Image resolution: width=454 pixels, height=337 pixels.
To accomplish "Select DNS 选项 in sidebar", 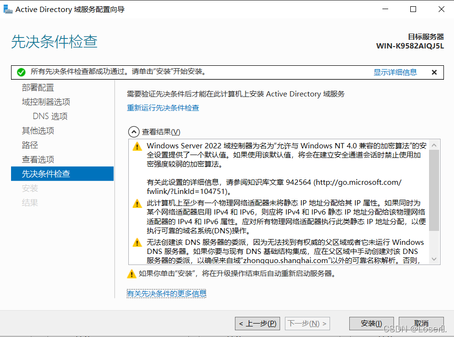I will click(x=50, y=116).
